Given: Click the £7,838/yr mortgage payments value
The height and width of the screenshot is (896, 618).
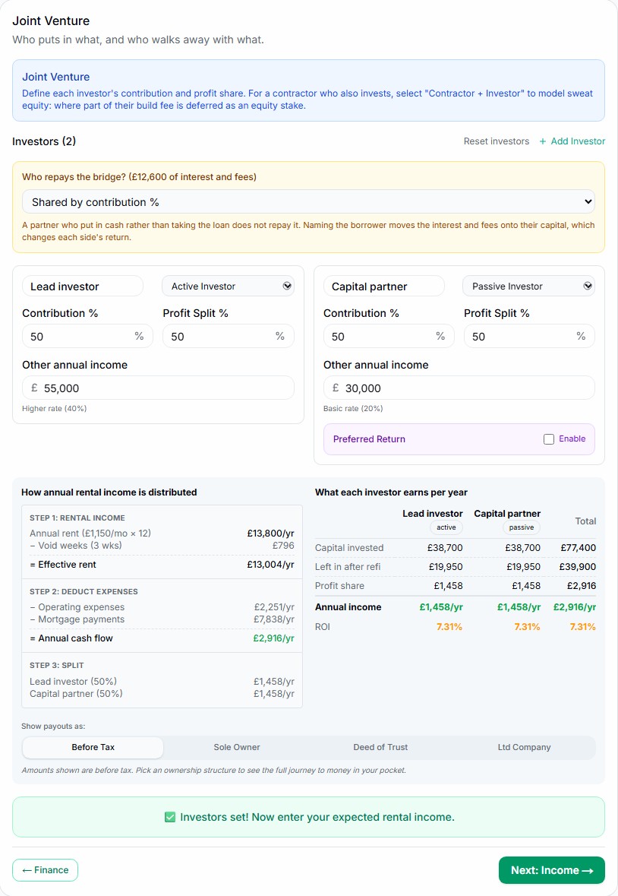Looking at the screenshot, I should pos(274,619).
